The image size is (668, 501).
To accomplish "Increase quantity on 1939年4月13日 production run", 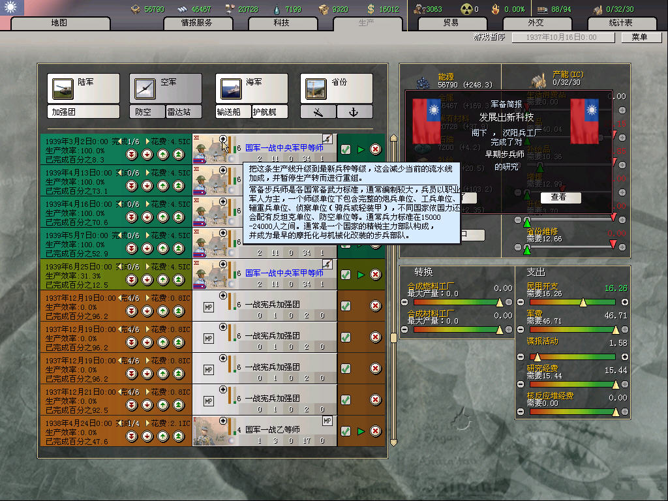I will pos(147,172).
